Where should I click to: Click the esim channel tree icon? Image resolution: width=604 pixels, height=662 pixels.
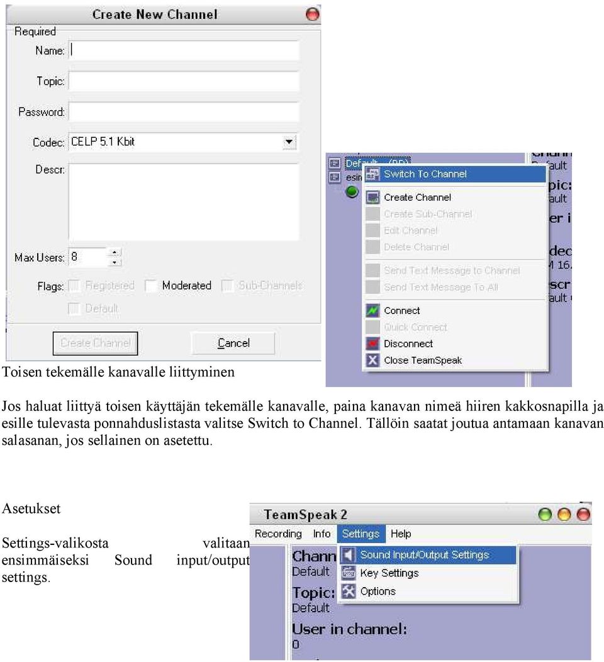click(335, 177)
